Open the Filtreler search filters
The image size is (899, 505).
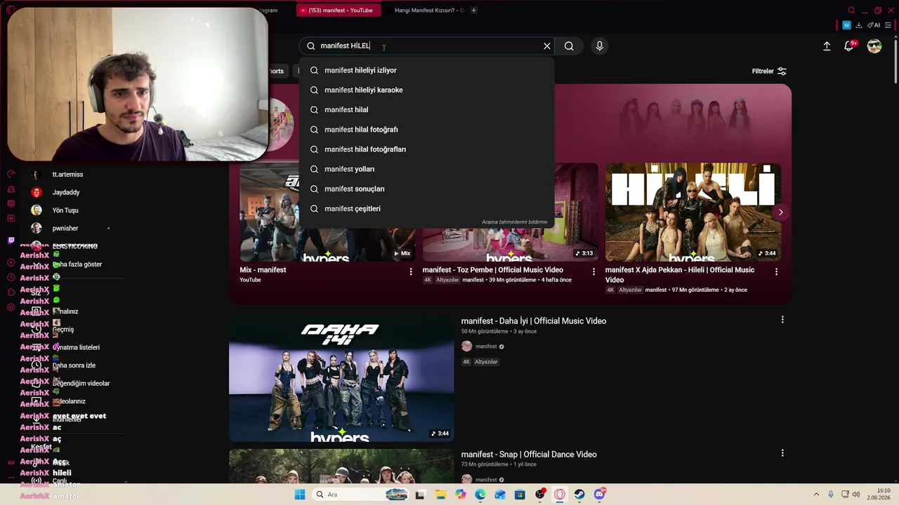[769, 72]
